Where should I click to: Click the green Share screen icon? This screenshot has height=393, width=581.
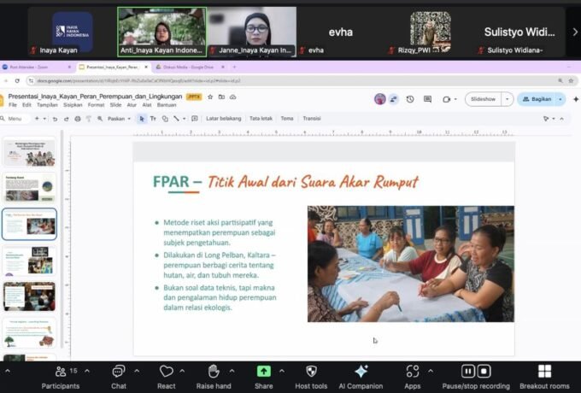(264, 372)
